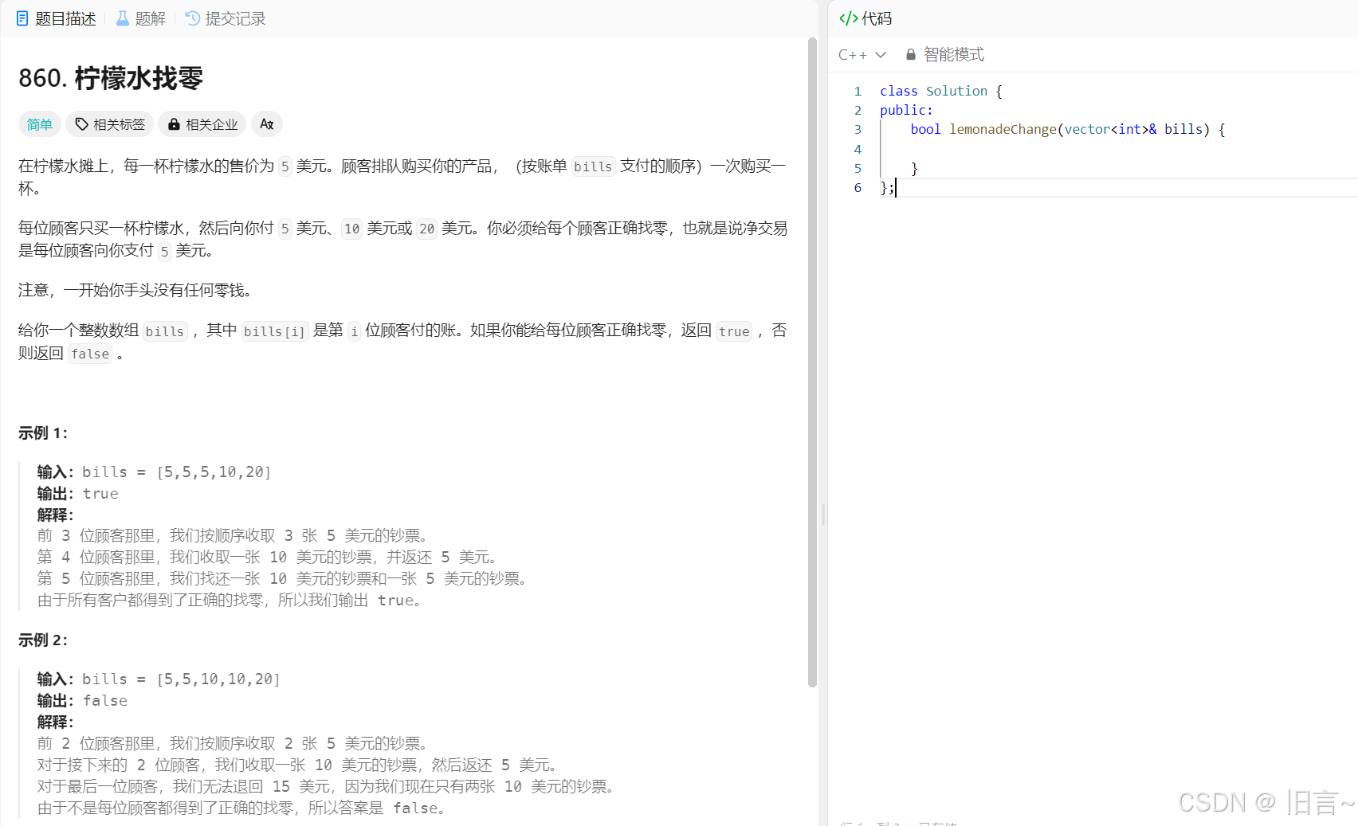Click the font translation Aa icon
The width and height of the screenshot is (1358, 826).
click(267, 124)
